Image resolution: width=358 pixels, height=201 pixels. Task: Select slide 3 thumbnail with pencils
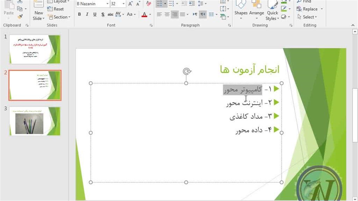point(35,121)
